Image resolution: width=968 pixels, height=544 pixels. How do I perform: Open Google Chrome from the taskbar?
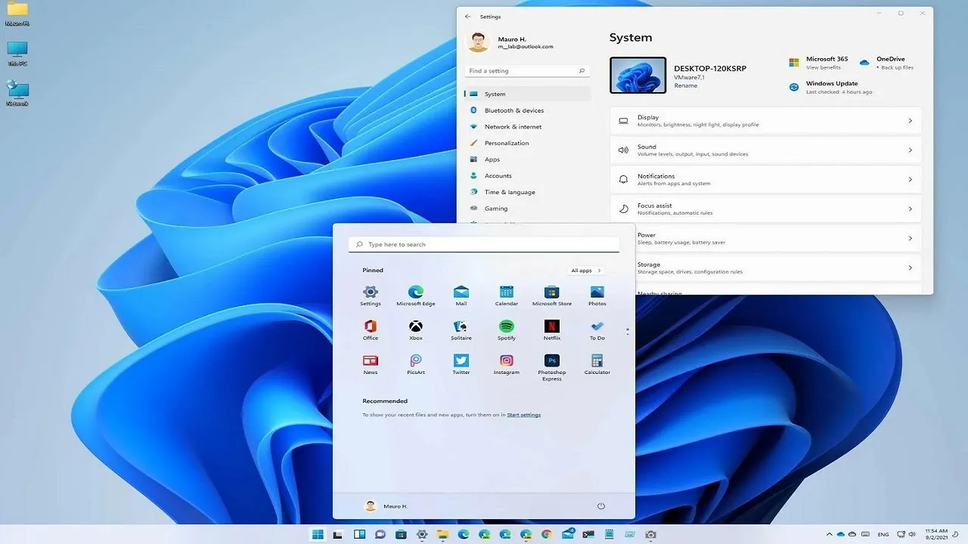546,535
